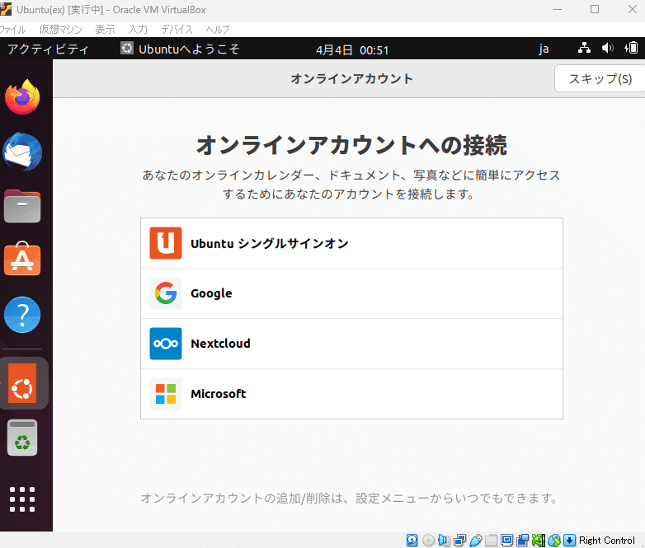Open the 表示 menu
The height and width of the screenshot is (548, 645).
click(105, 30)
